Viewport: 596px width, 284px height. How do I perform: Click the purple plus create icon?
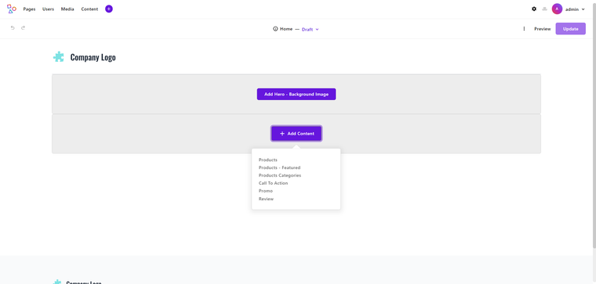[x=109, y=9]
